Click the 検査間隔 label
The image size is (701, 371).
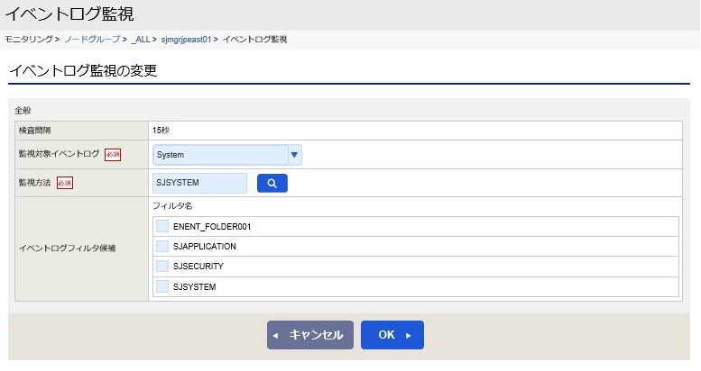click(35, 131)
